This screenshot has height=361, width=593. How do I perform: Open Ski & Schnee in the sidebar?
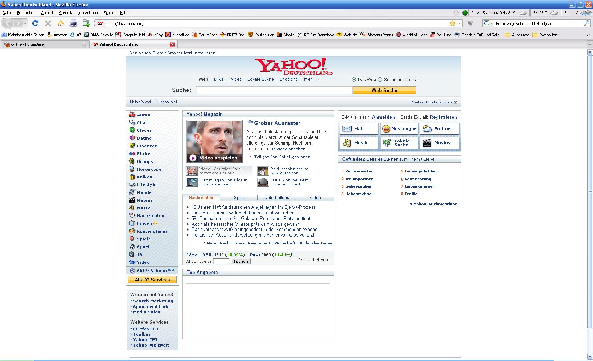point(152,271)
